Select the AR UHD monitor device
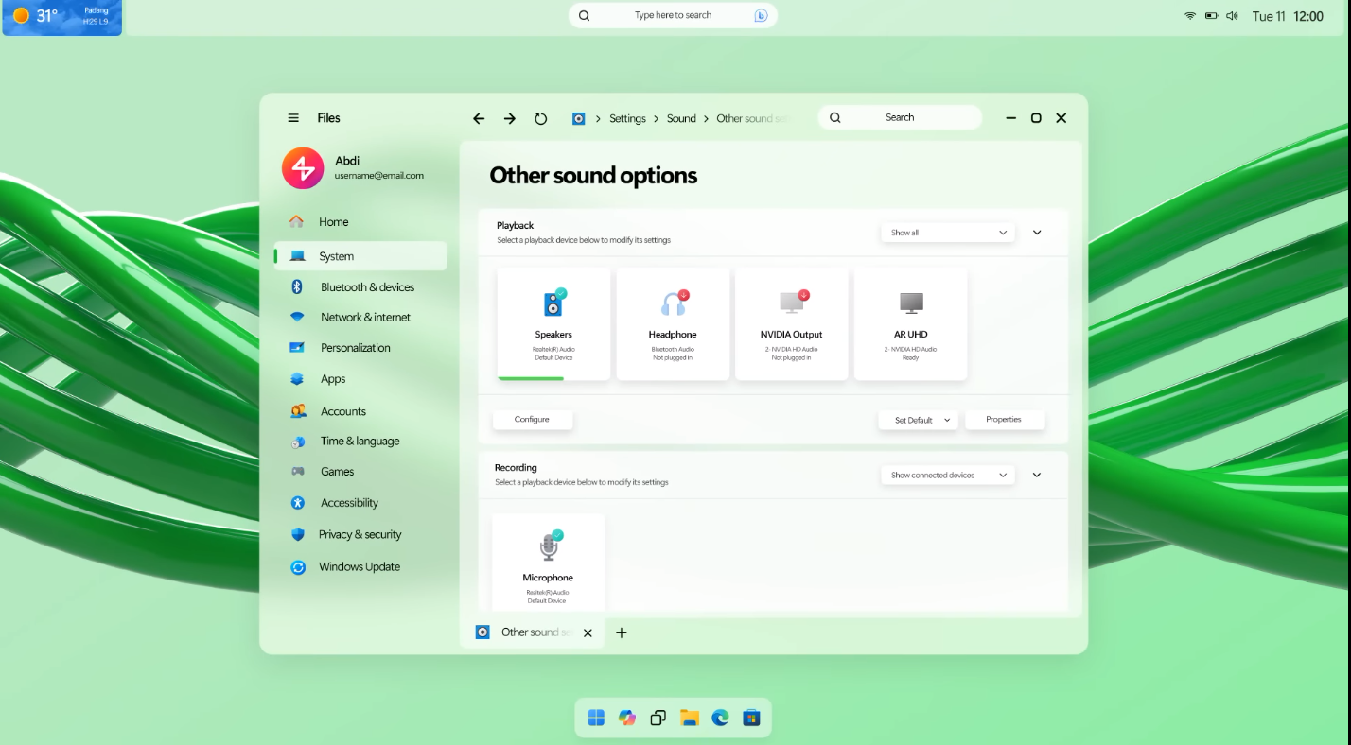The width and height of the screenshot is (1351, 745). pos(910,323)
